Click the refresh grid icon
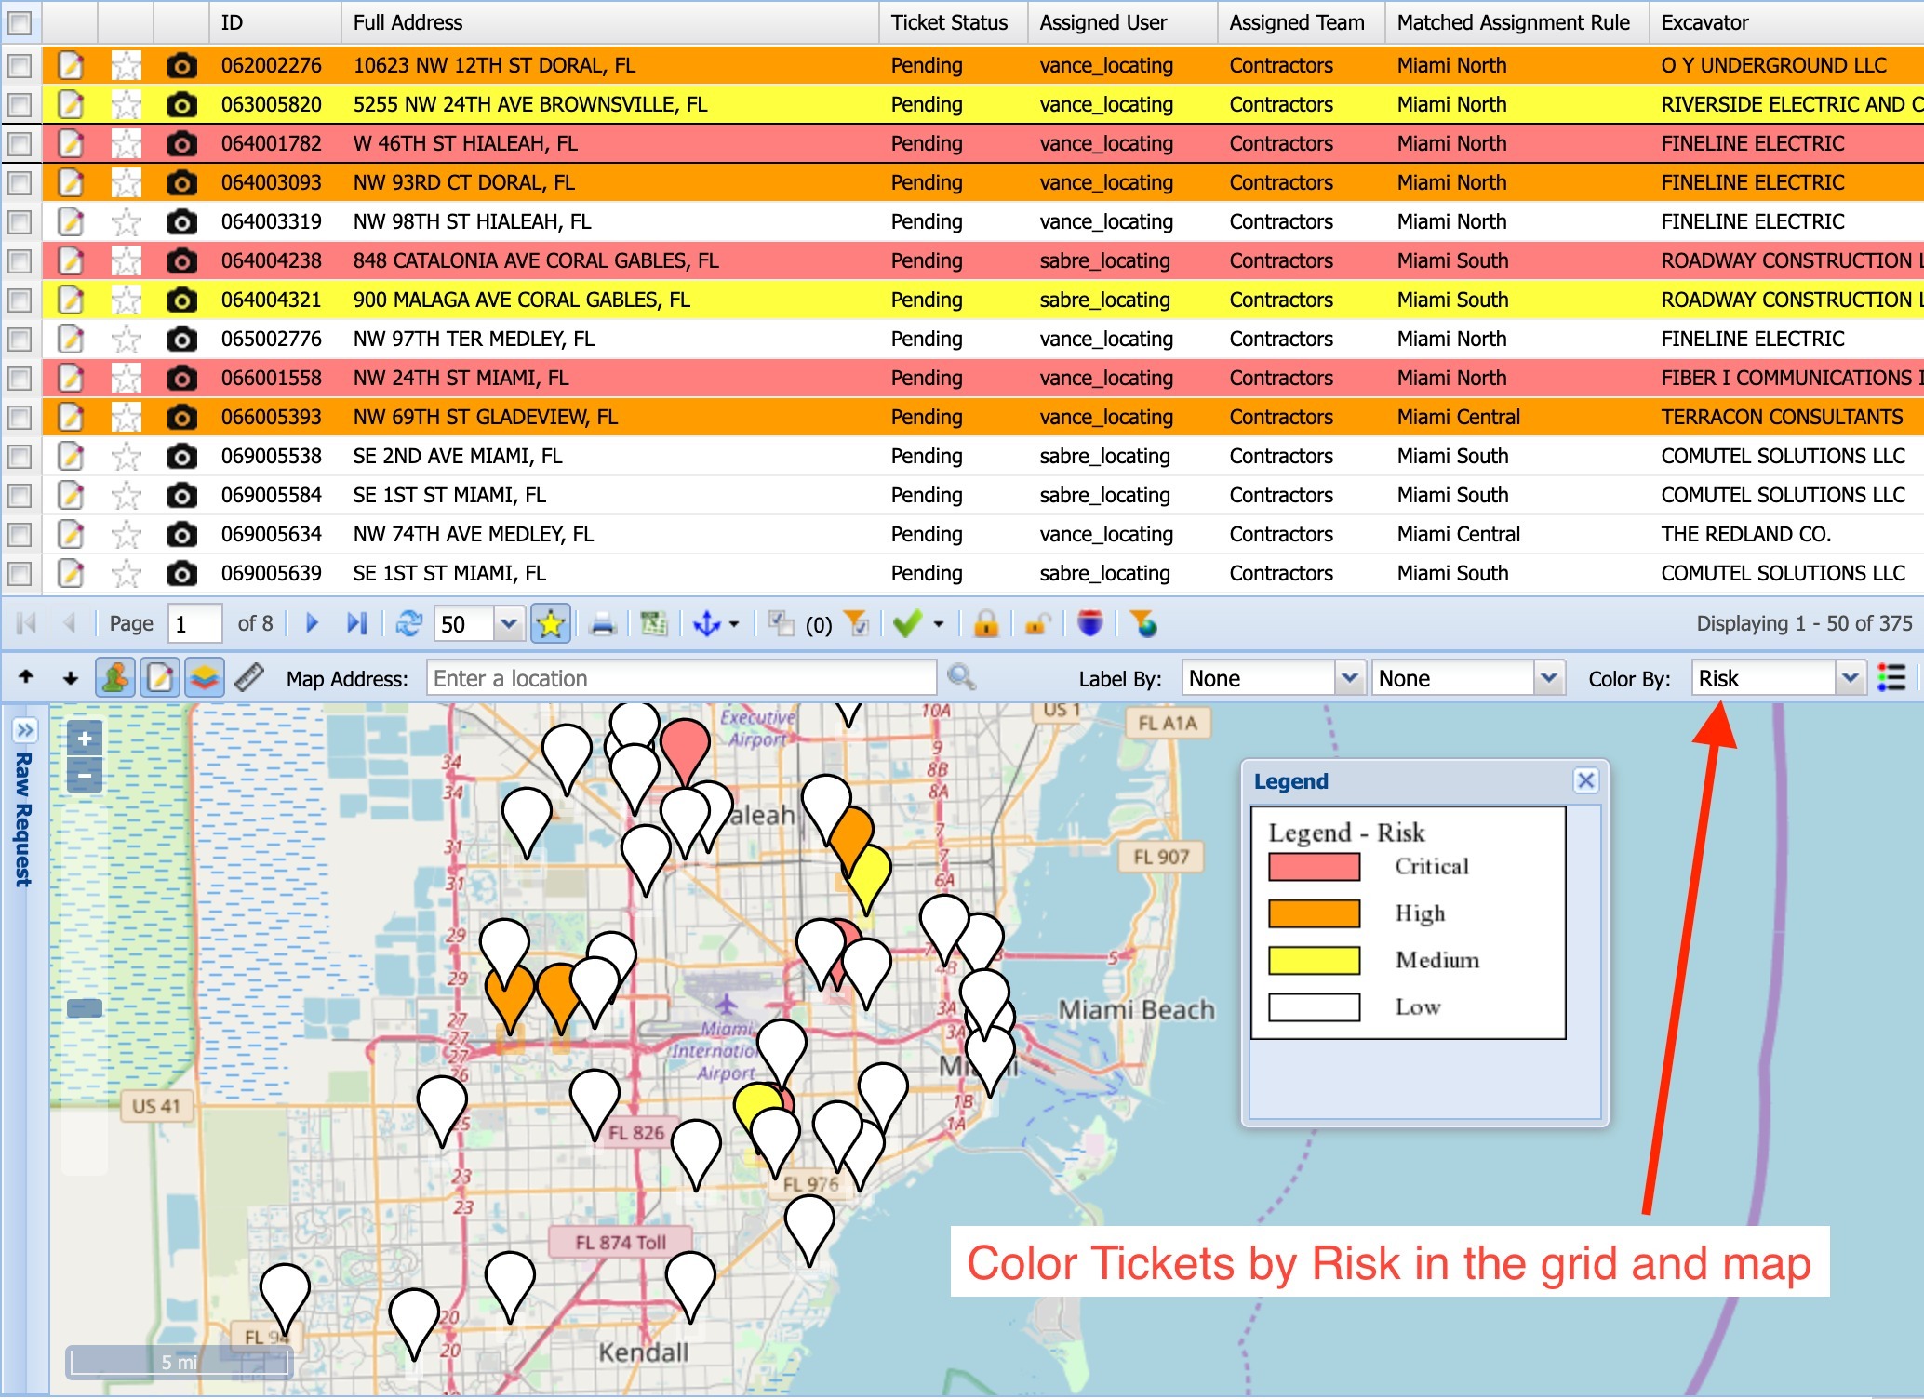The image size is (1924, 1399). tap(408, 624)
